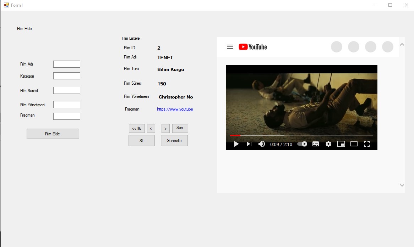Screen dimensions: 414x247
Task: Focus the Kategori text box
Action: [66, 76]
